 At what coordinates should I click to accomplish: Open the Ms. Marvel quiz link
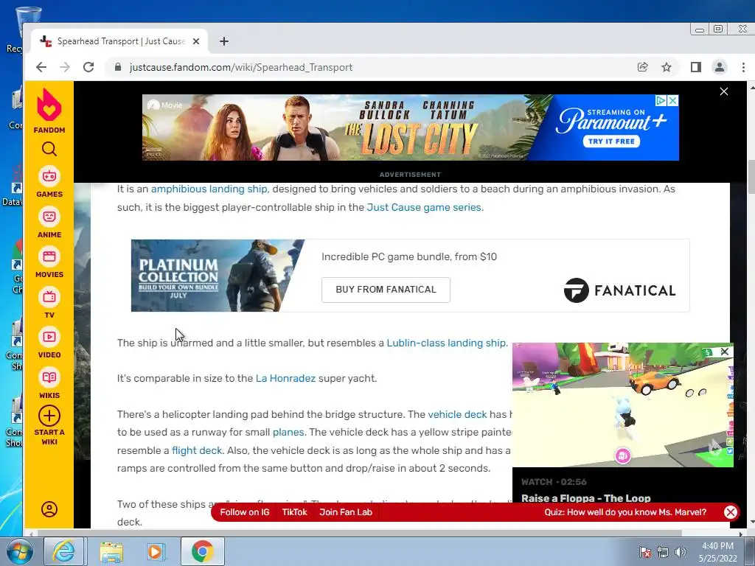[x=625, y=512]
